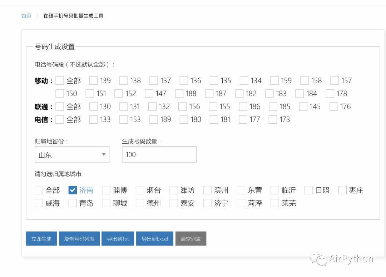Select the 157 segment checkbox

coord(334,80)
